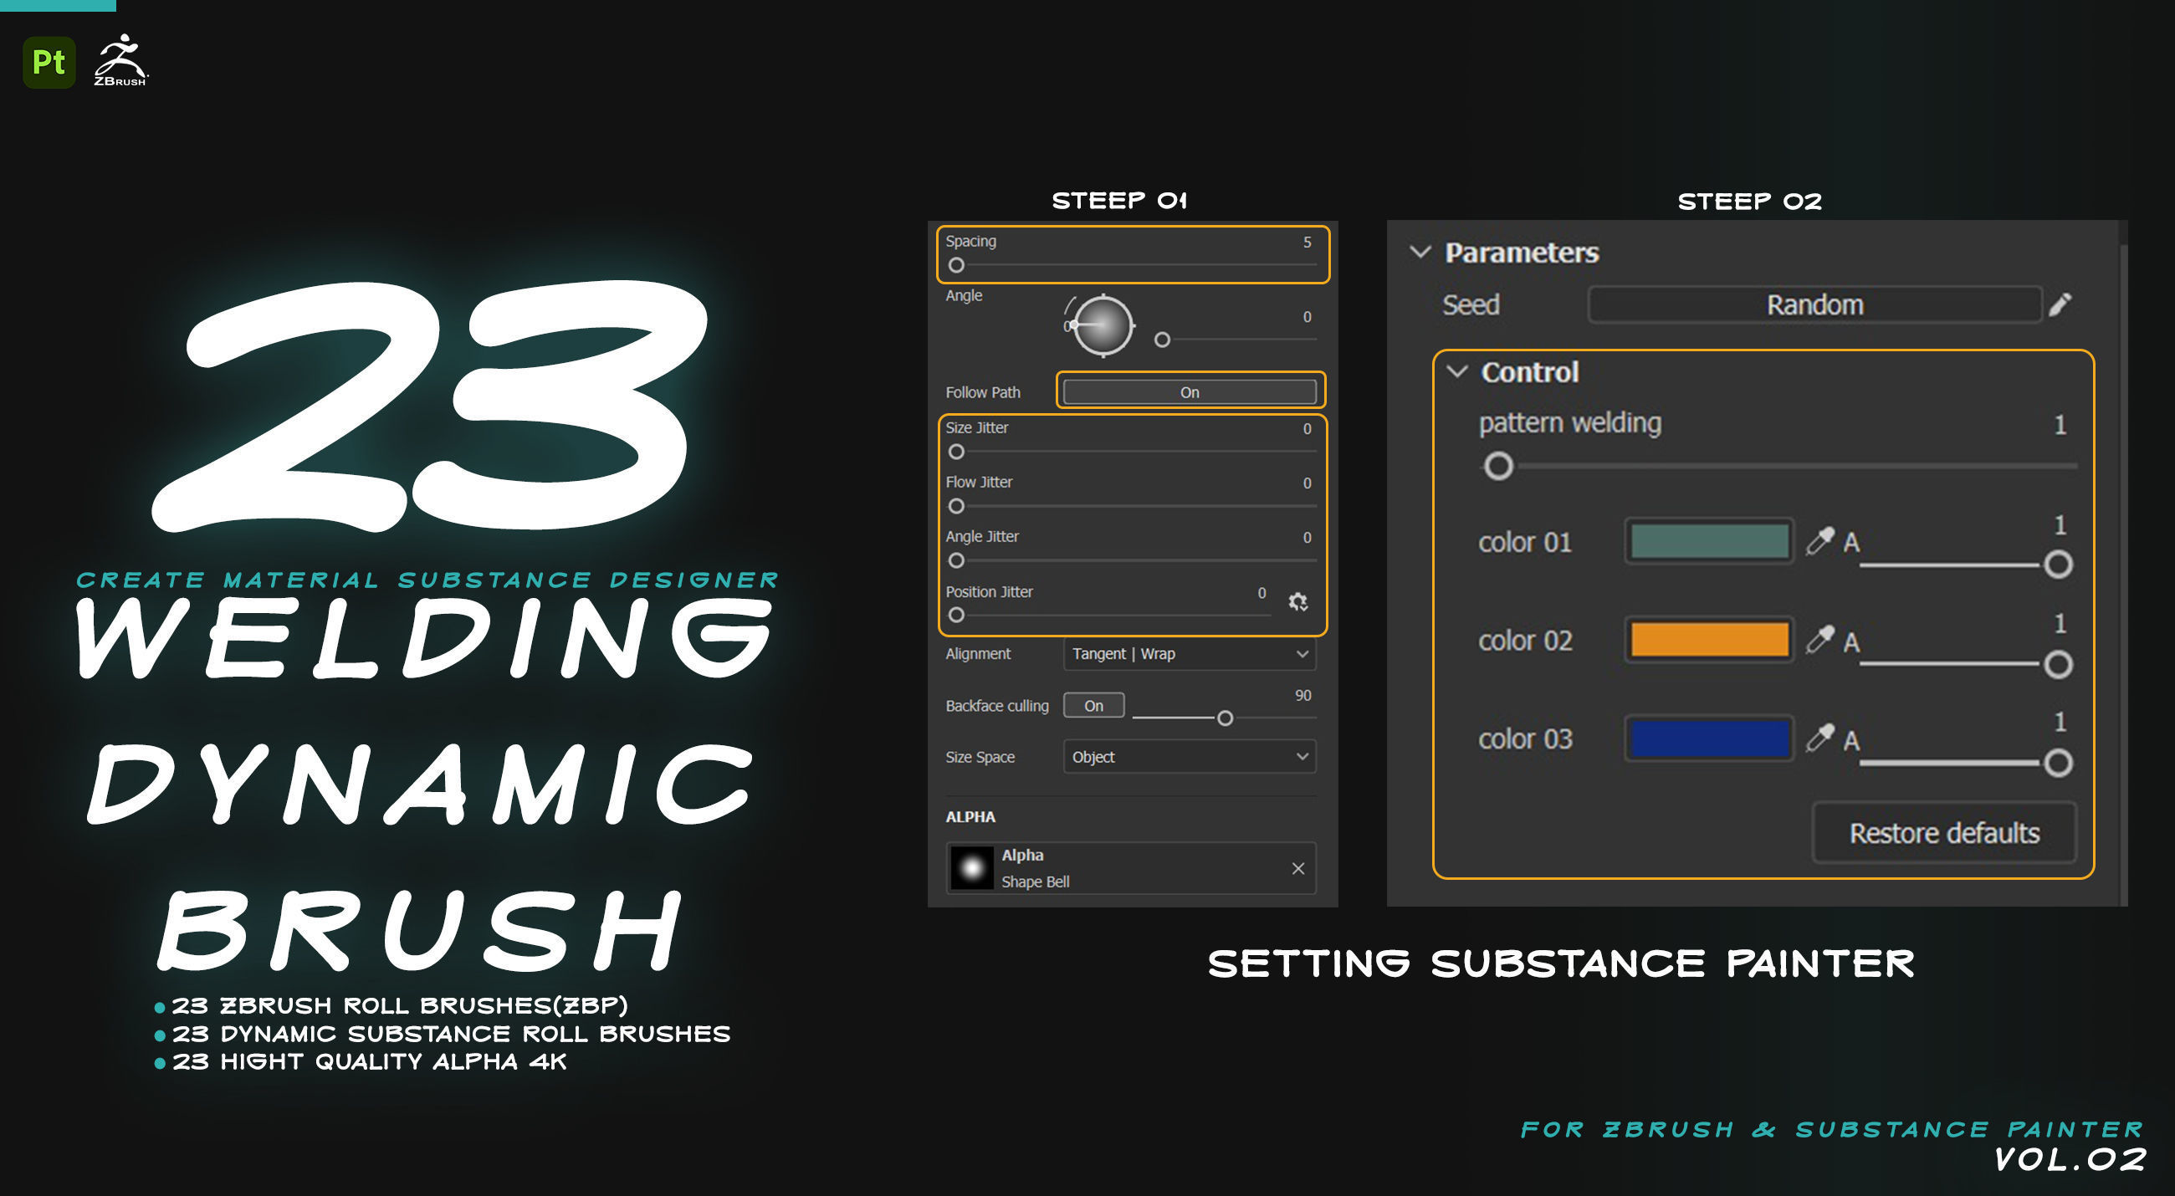This screenshot has width=2175, height=1196.
Task: Pick color 03 with its eyedropper
Action: tap(1820, 739)
